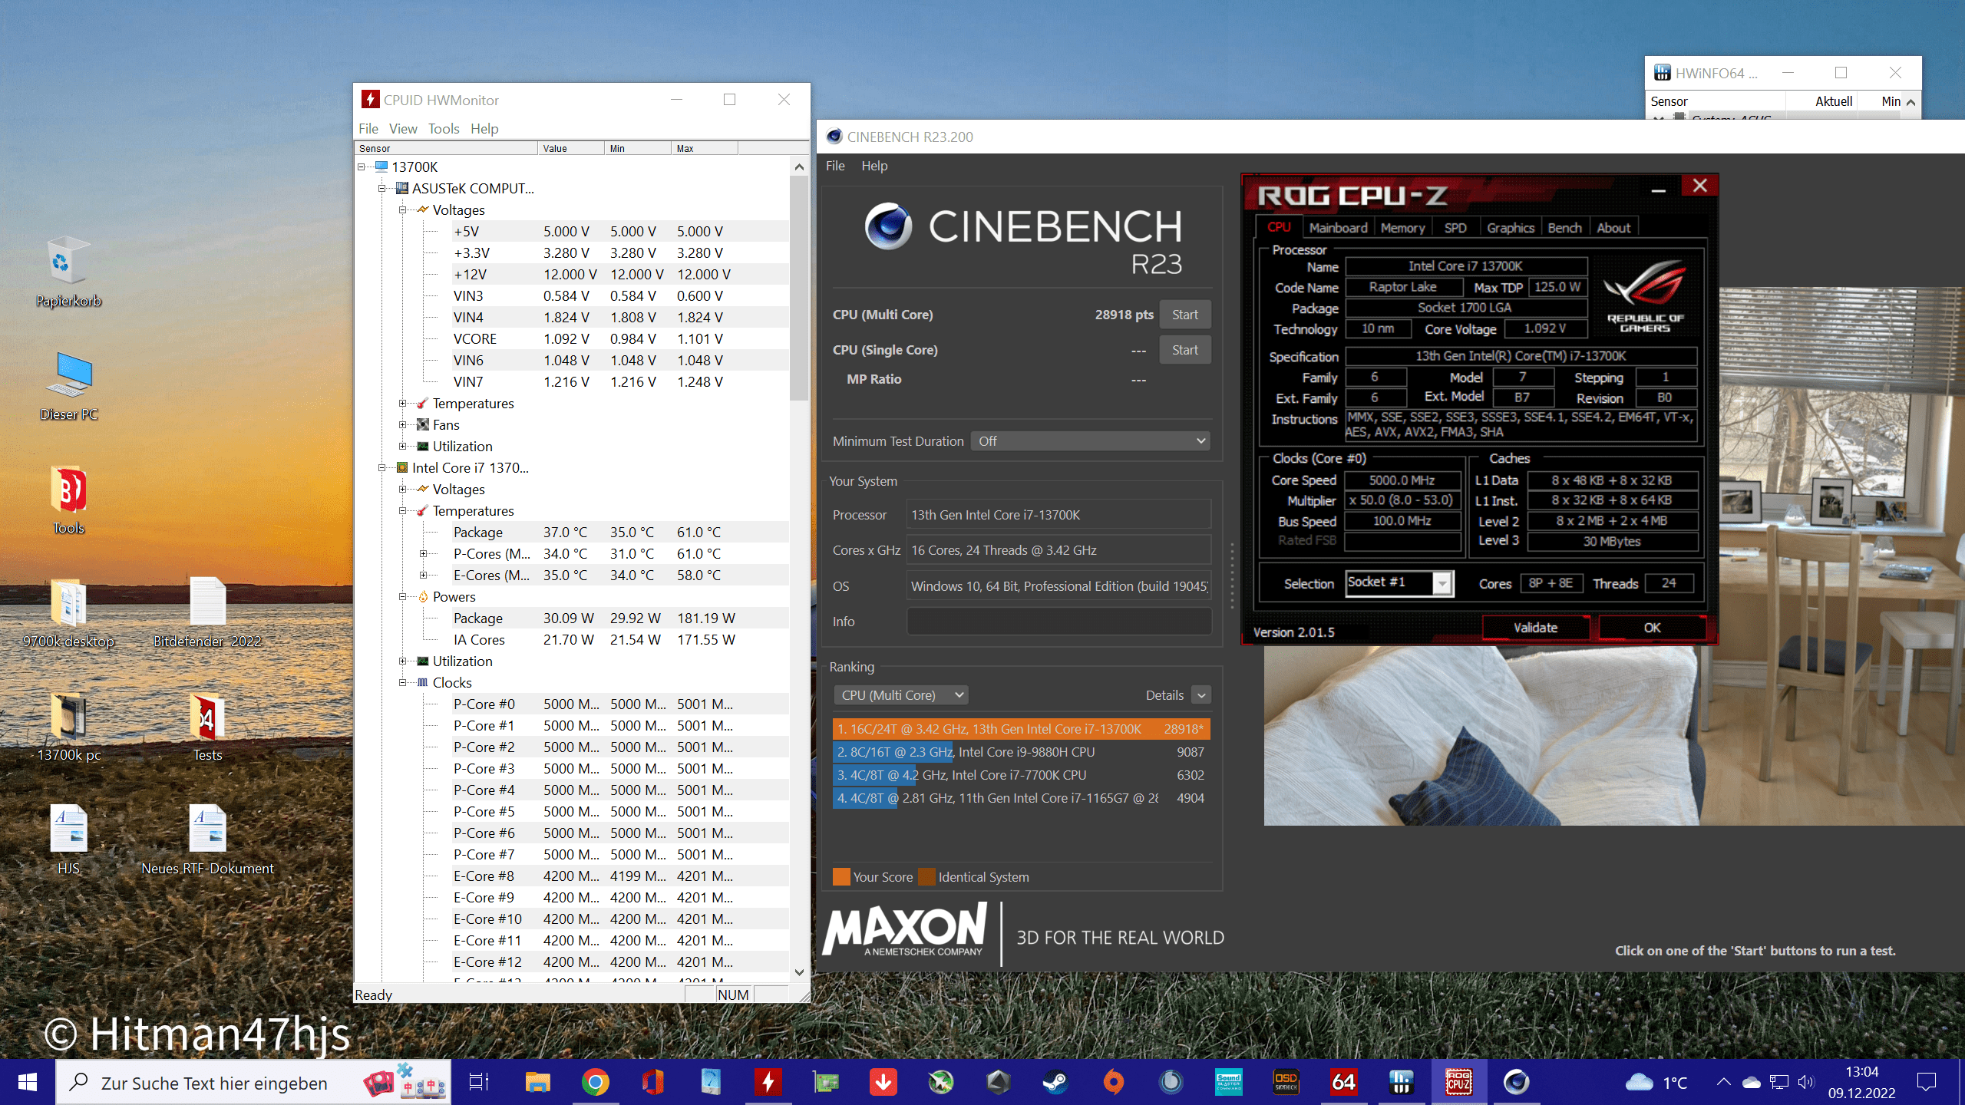Click the Info input field in Cinebench
The image size is (1965, 1105).
pyautogui.click(x=1059, y=622)
